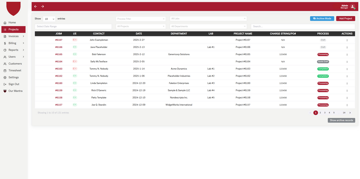The width and height of the screenshot is (360, 179).
Task: Open actions menu for job #6167
Action: 347,40
